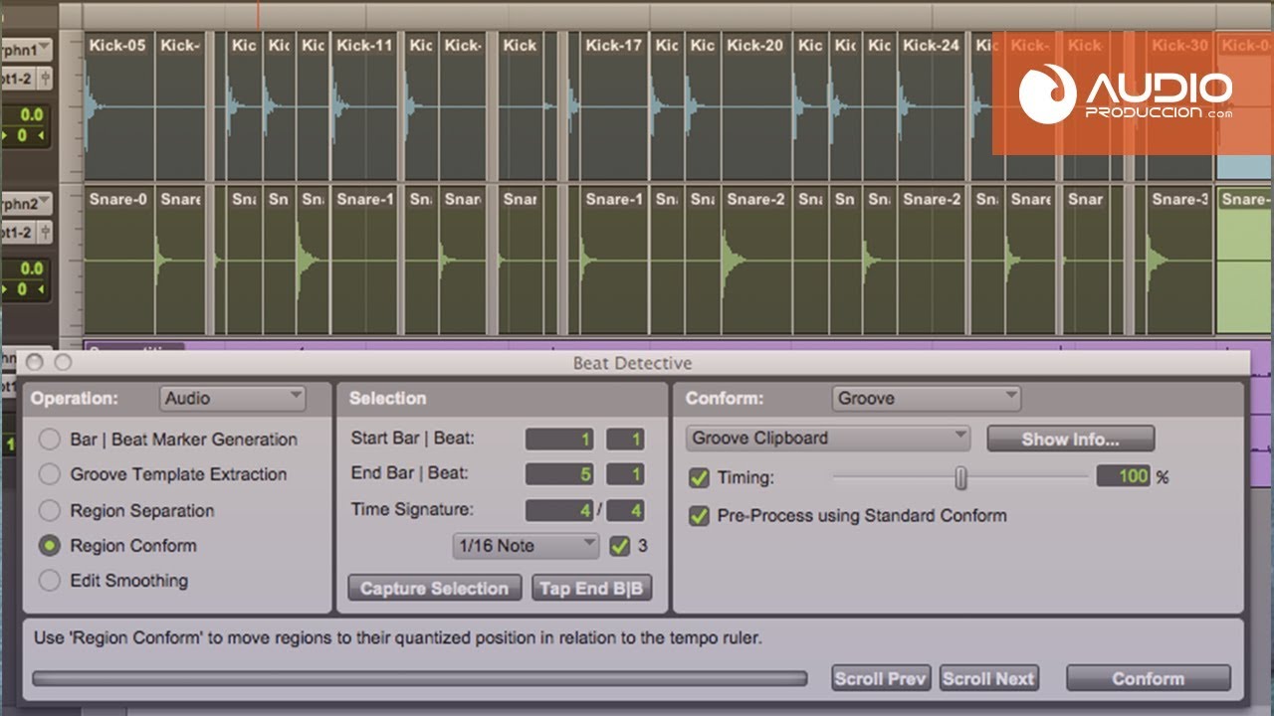Click the Capture Selection button
This screenshot has width=1274, height=716.
(x=435, y=589)
